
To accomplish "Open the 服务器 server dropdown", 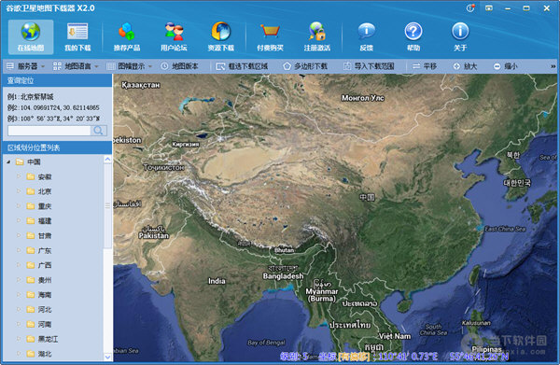I will click(26, 66).
